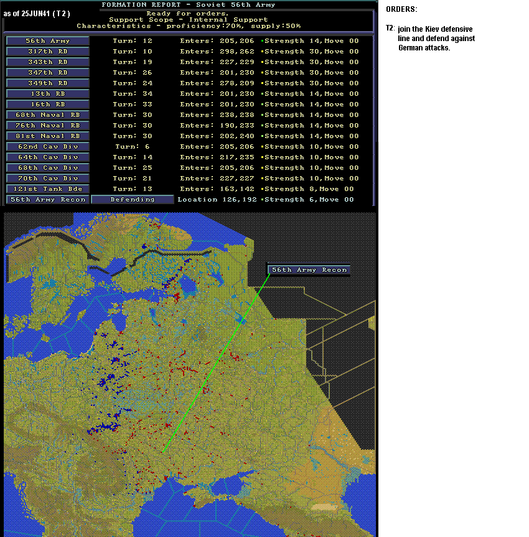This screenshot has height=537, width=529.
Task: Click the green line's southern end on map
Action: point(164,452)
